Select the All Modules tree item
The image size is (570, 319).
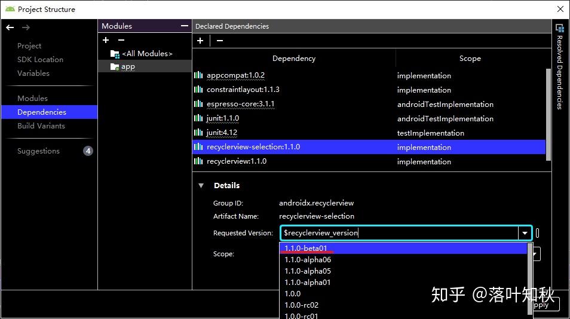[x=145, y=54]
